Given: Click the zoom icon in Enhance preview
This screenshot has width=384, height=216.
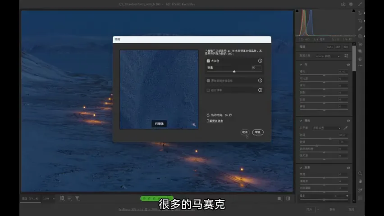Looking at the screenshot, I should [194, 125].
